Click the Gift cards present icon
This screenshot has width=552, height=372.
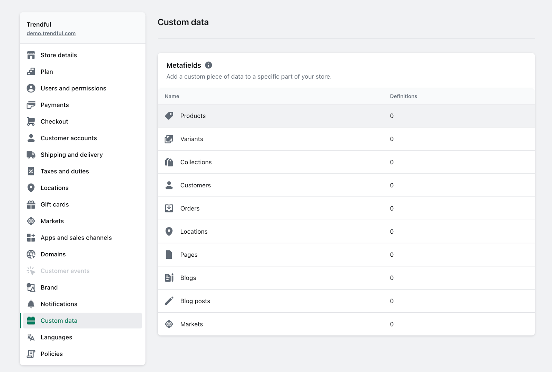(31, 205)
